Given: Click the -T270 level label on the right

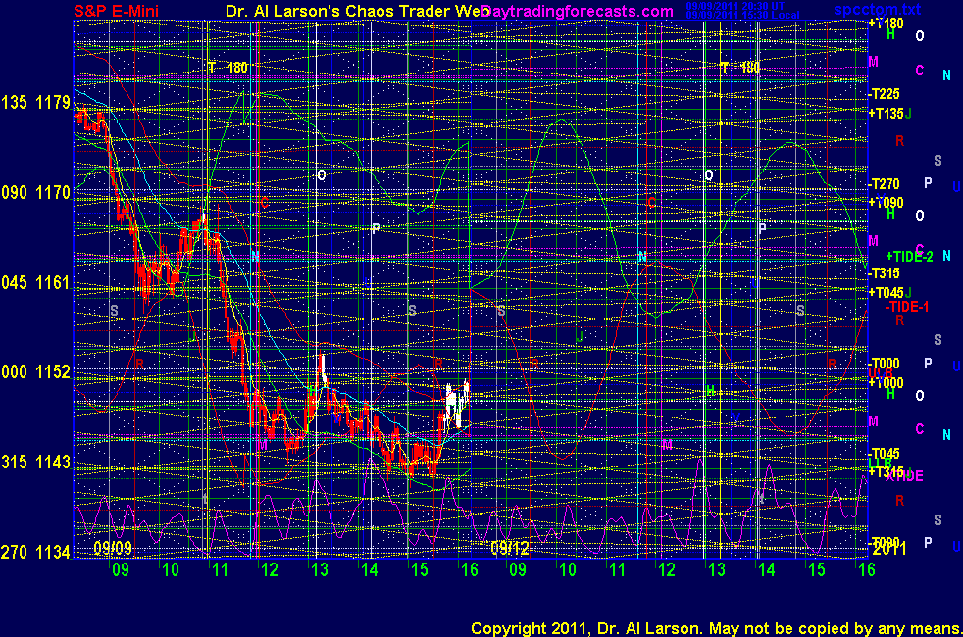Looking at the screenshot, I should pyautogui.click(x=884, y=184).
